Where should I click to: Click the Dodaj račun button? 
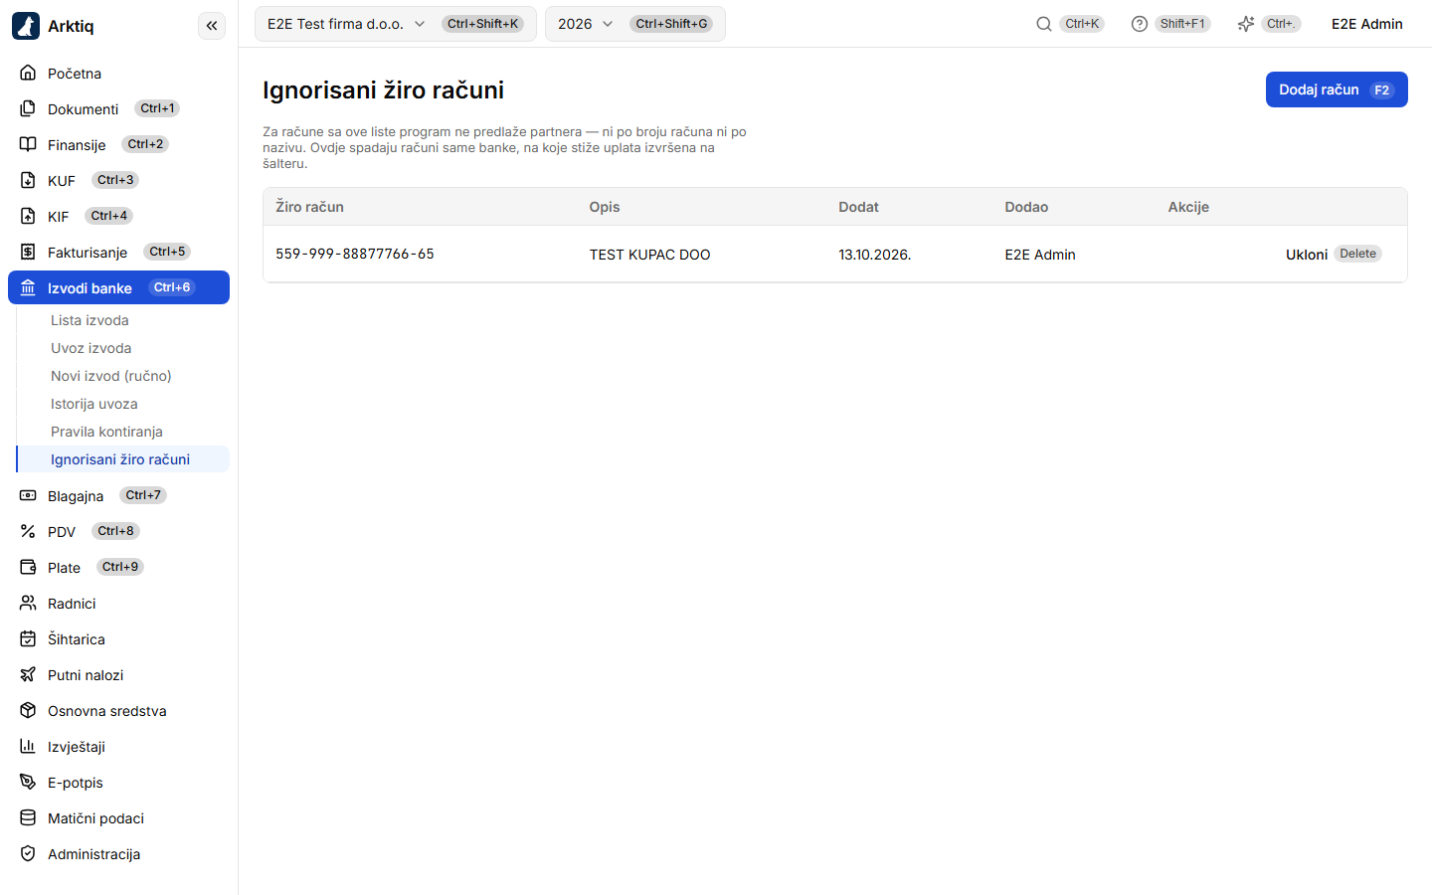(x=1337, y=89)
